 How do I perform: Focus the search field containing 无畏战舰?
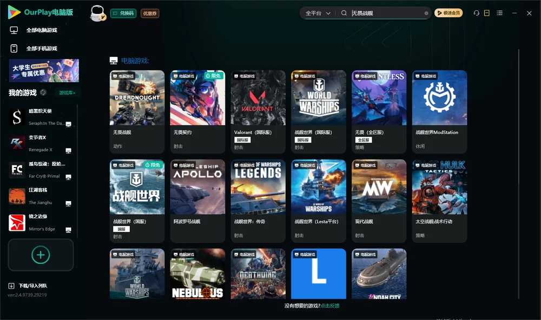[x=386, y=13]
